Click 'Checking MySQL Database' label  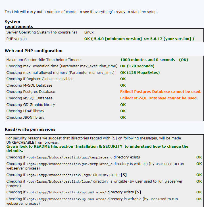(x=29, y=85)
